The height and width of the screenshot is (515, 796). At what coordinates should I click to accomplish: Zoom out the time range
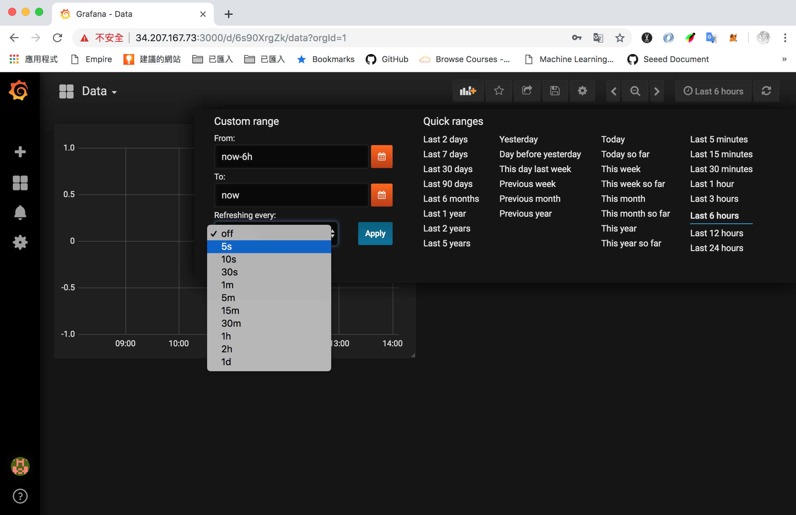pyautogui.click(x=635, y=91)
